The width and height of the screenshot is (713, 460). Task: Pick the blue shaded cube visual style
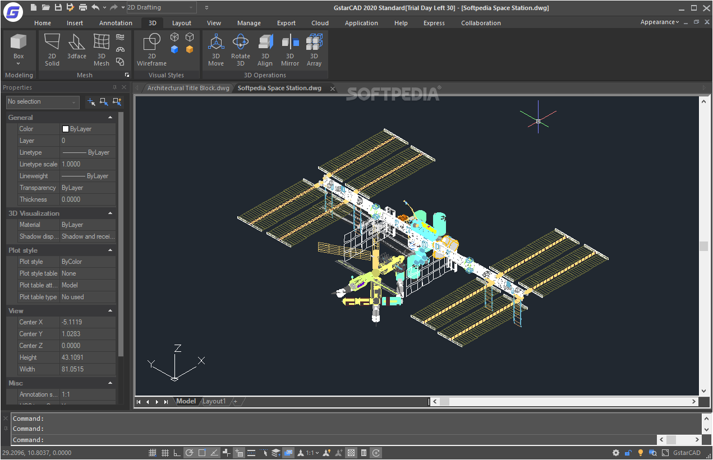click(x=174, y=49)
